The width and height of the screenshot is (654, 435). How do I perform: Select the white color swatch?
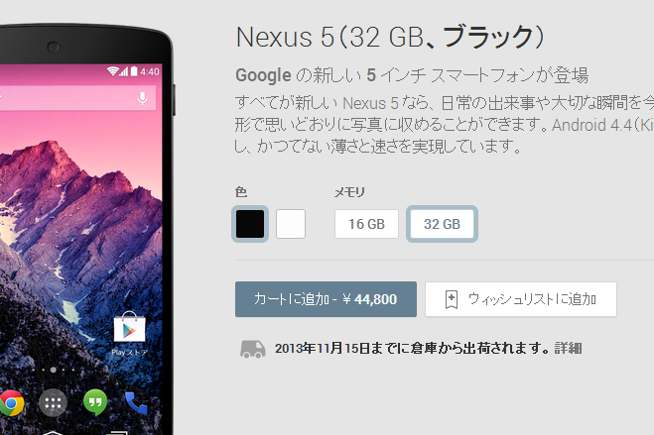tap(291, 224)
